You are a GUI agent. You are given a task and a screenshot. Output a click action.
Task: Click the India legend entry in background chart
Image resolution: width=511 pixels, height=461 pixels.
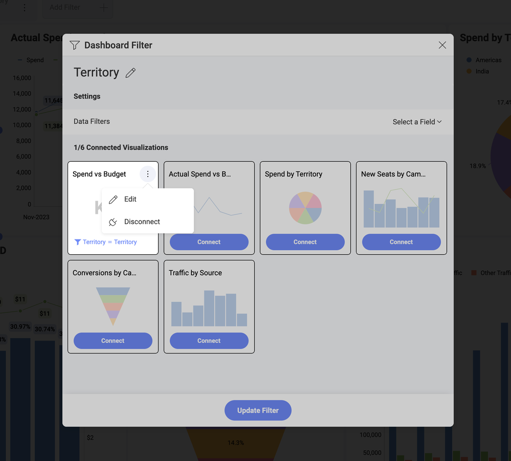478,71
